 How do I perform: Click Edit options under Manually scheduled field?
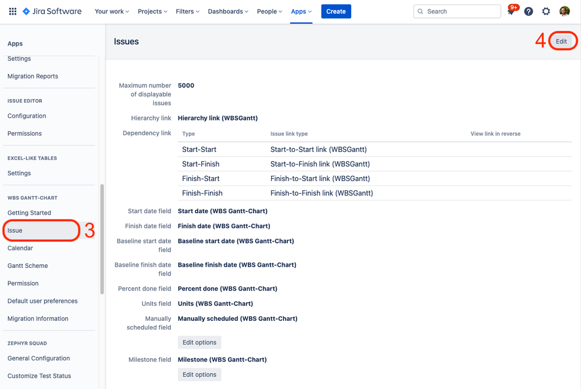click(199, 342)
